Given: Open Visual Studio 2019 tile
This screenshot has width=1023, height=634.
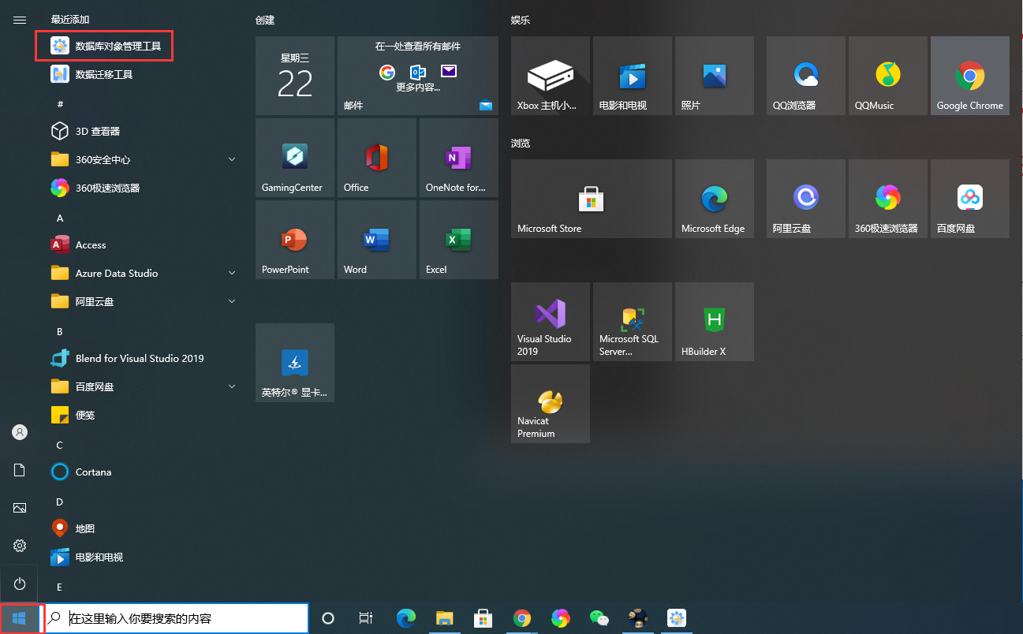Looking at the screenshot, I should [551, 322].
